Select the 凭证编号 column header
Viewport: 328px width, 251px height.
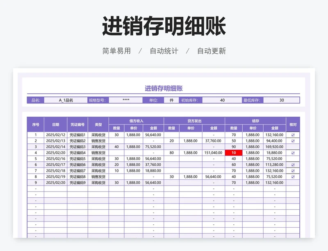(77, 124)
